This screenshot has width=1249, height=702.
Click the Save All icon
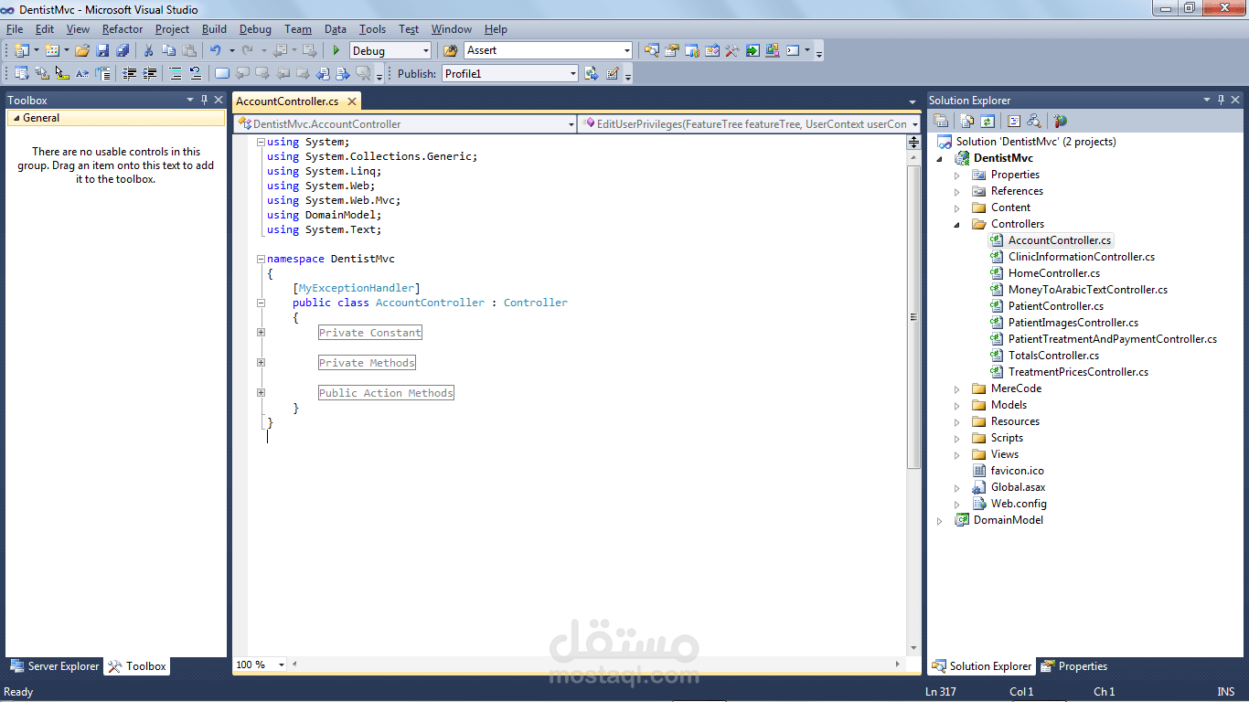coord(123,50)
